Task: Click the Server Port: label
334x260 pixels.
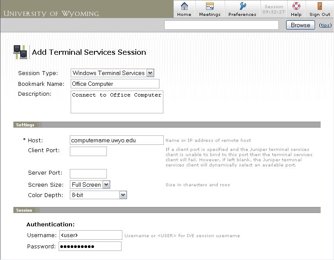Action: coord(45,173)
